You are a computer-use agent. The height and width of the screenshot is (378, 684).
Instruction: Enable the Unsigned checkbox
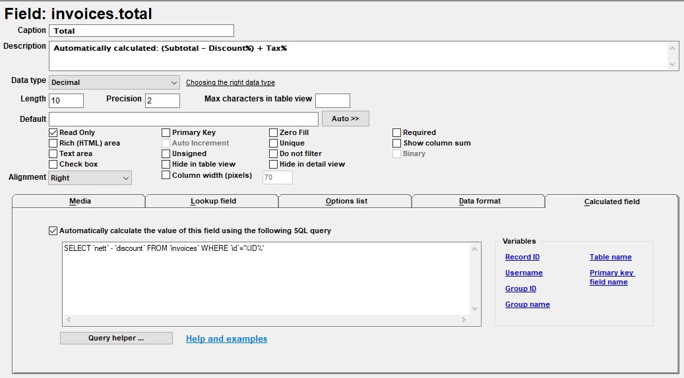(x=166, y=153)
